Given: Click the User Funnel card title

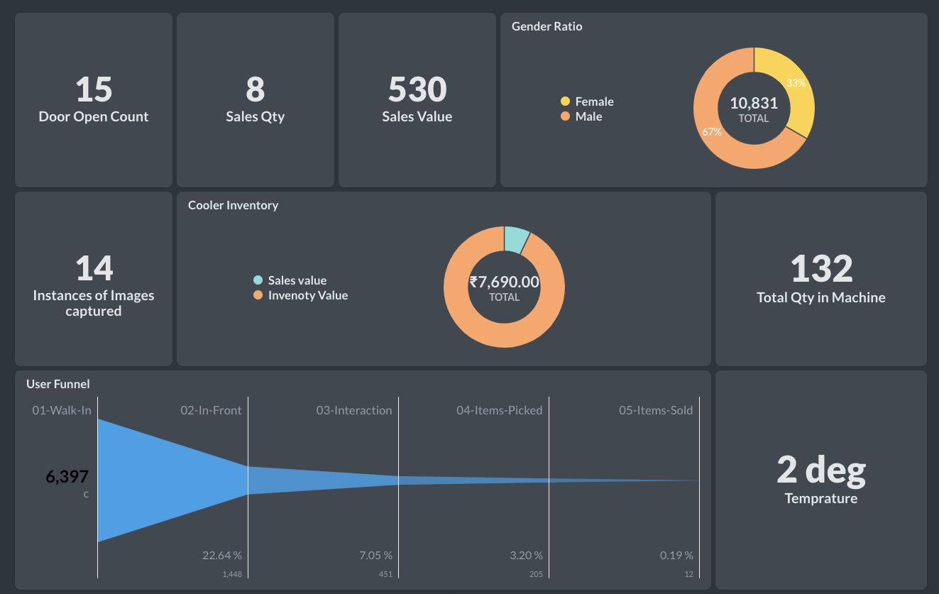Looking at the screenshot, I should click(58, 384).
